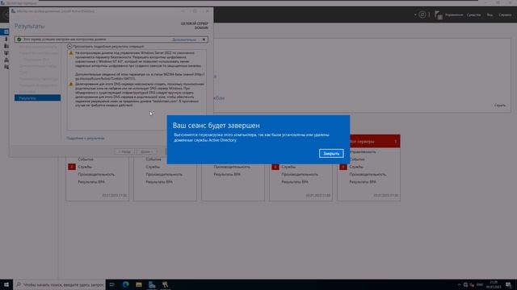The width and height of the screenshot is (517, 290).
Task: Open the Справка menu in Server Manager
Action: click(505, 14)
